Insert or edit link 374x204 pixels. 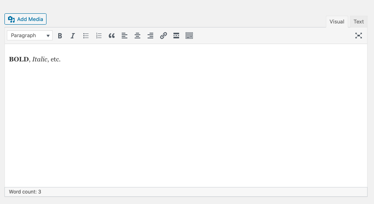click(x=163, y=36)
